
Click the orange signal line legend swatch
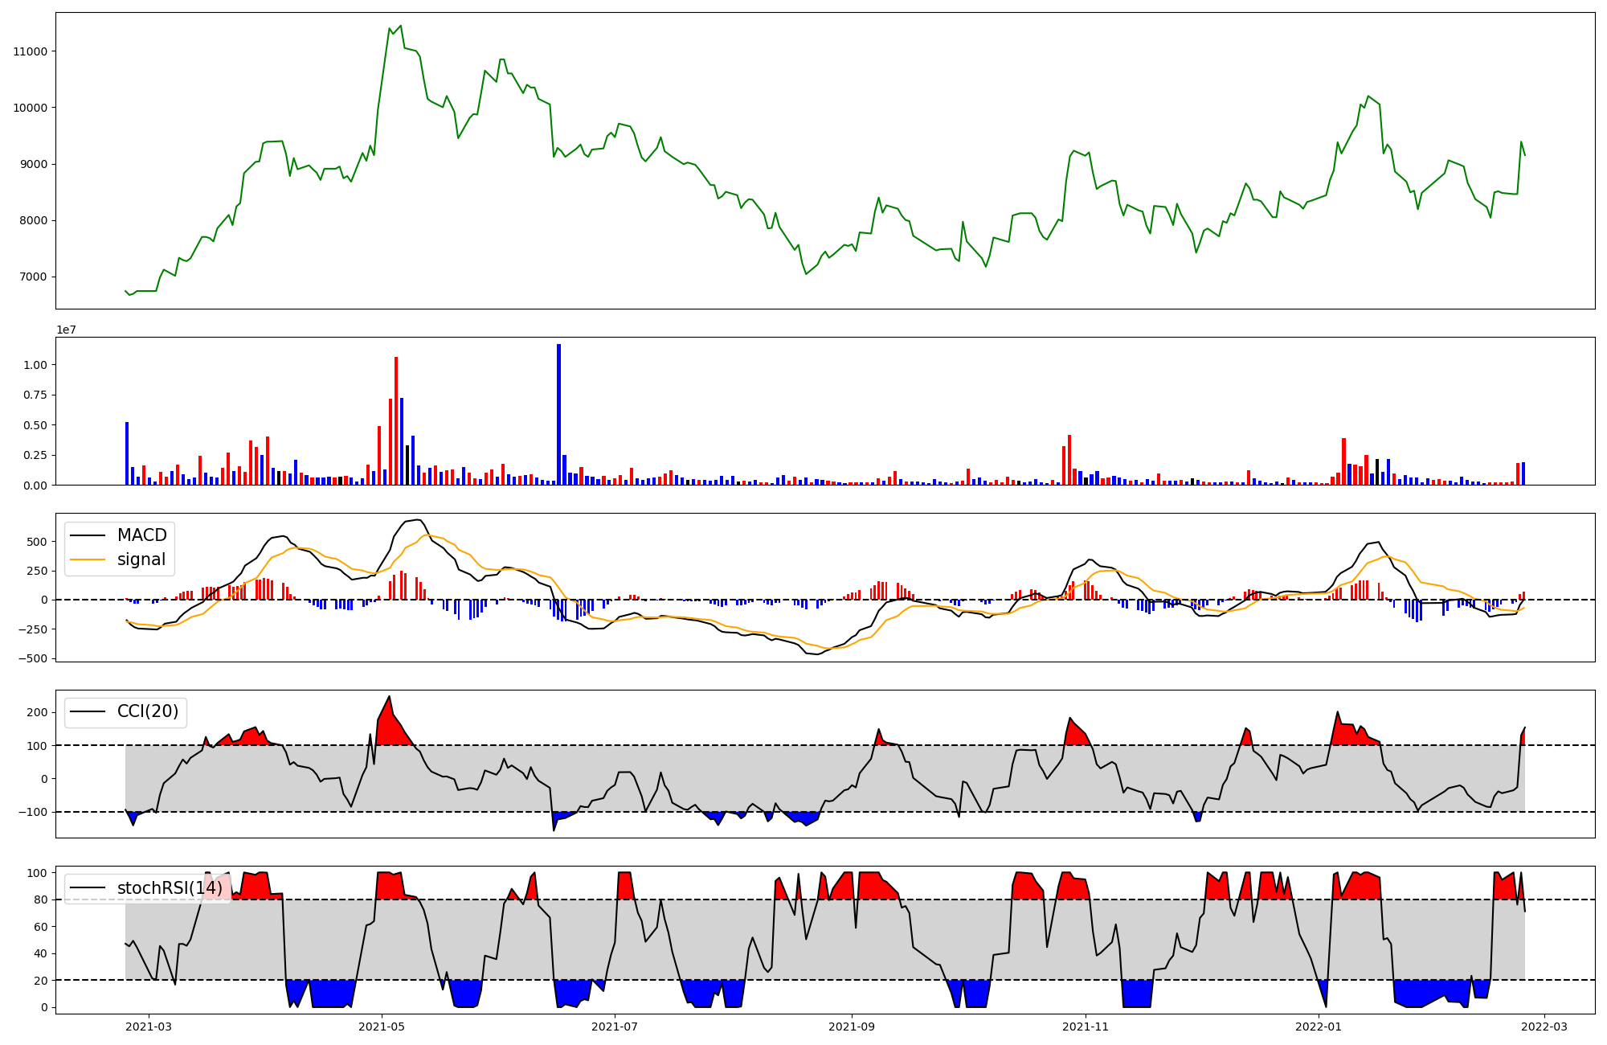88,559
